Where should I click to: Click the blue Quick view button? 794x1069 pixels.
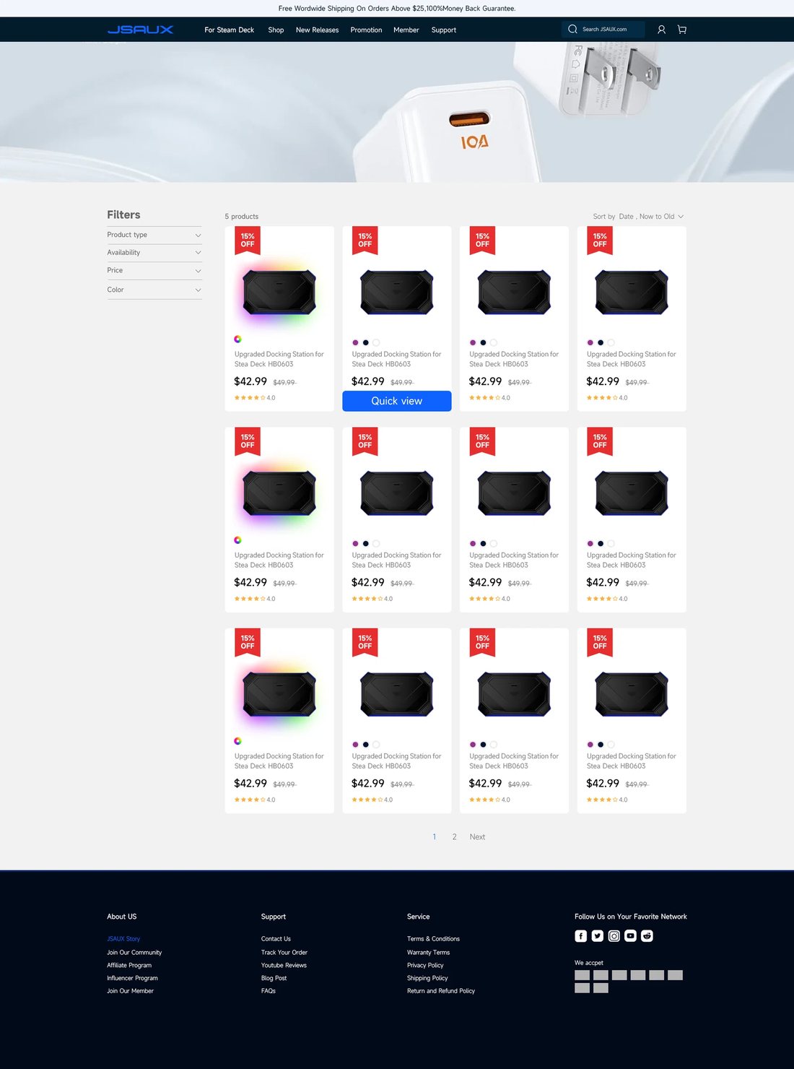pyautogui.click(x=397, y=401)
